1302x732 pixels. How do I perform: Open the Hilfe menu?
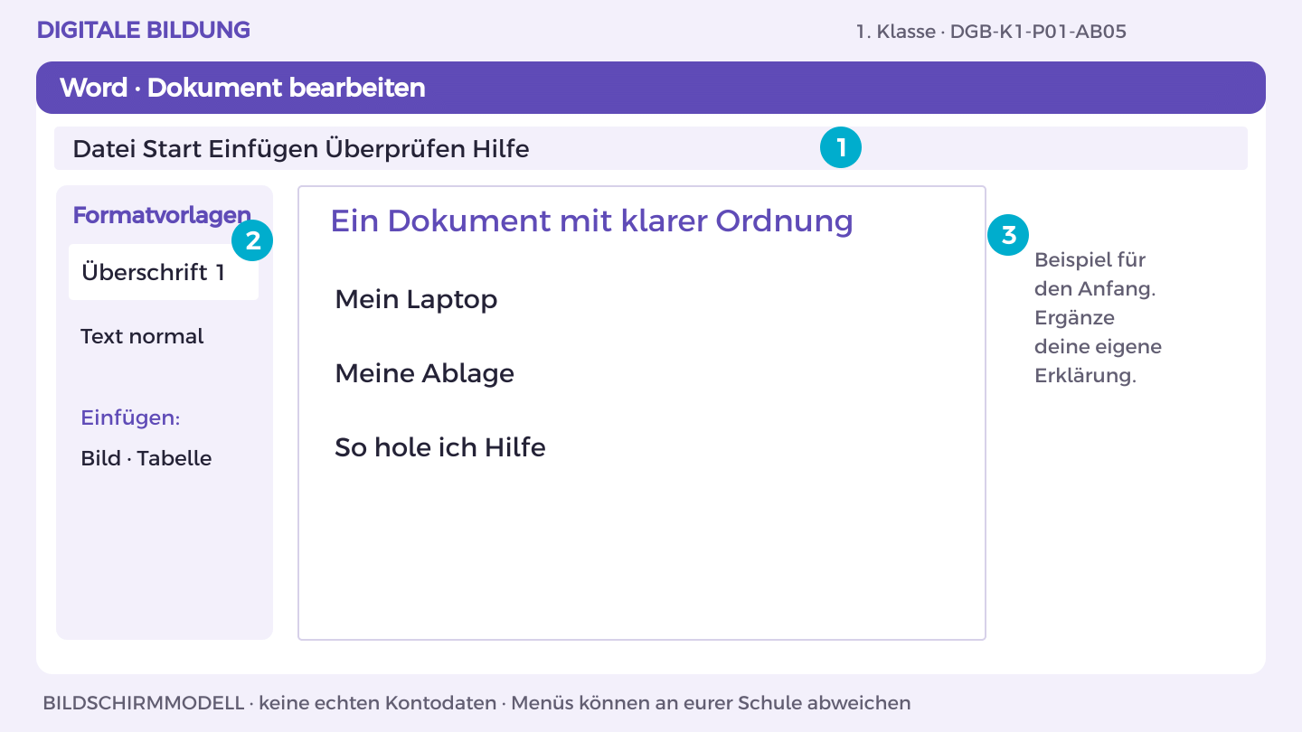[x=501, y=148]
